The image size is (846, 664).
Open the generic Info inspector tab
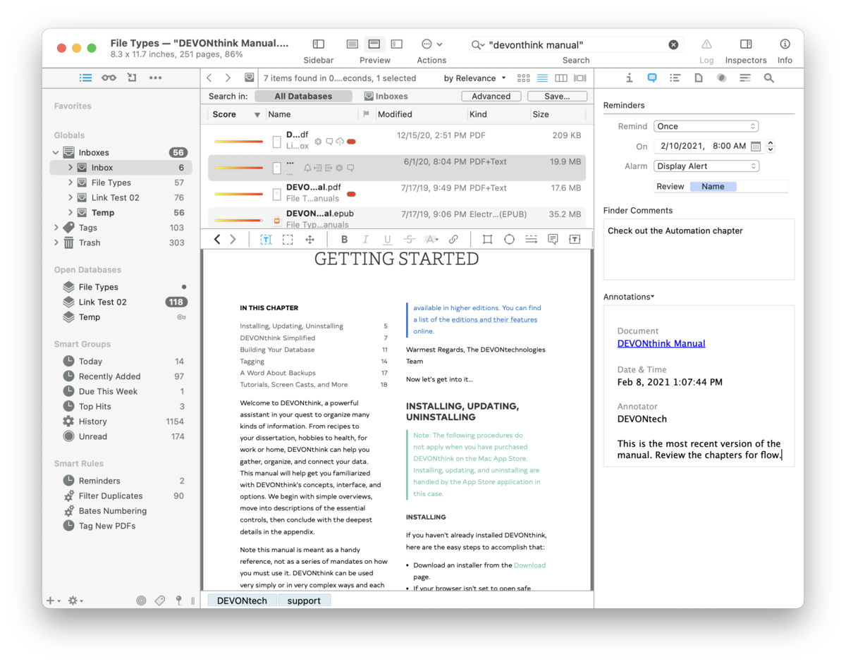[x=630, y=78]
